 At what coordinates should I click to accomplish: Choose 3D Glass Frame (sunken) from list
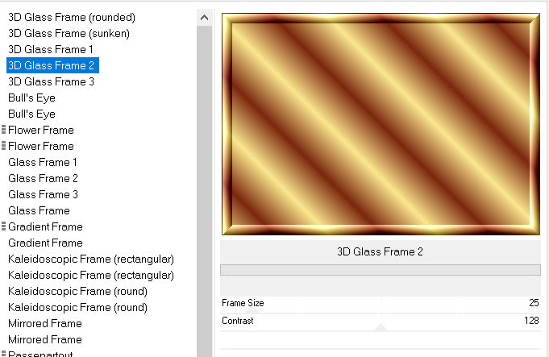coord(69,33)
